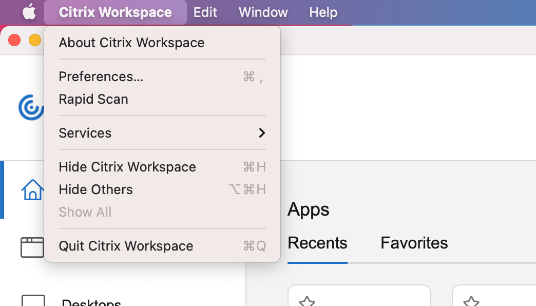536x306 pixels.
Task: Launch Rapid Scan from the menu
Action: (x=93, y=99)
